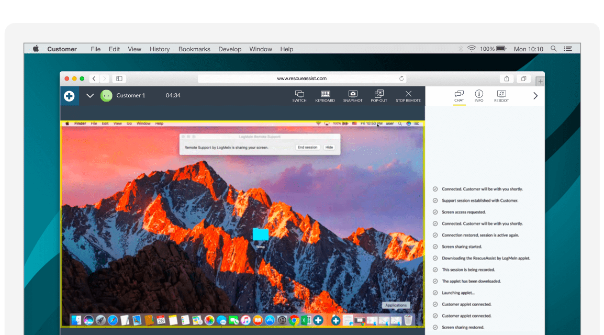Click log entry "Screen access requested."
This screenshot has height=335, width=604.
tap(464, 212)
